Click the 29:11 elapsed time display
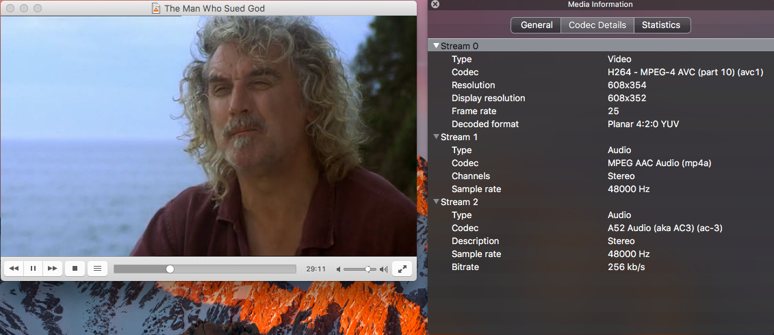774x335 pixels. [316, 269]
